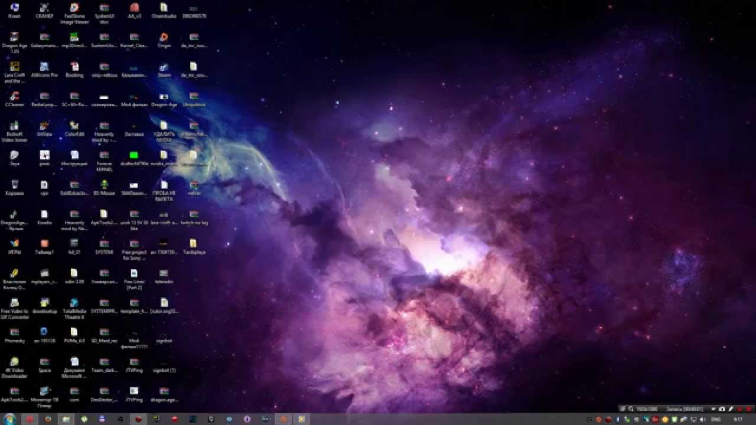Screen dimensions: 756x425
Task: Select the Документ Microsoft file icon
Action: tap(74, 367)
